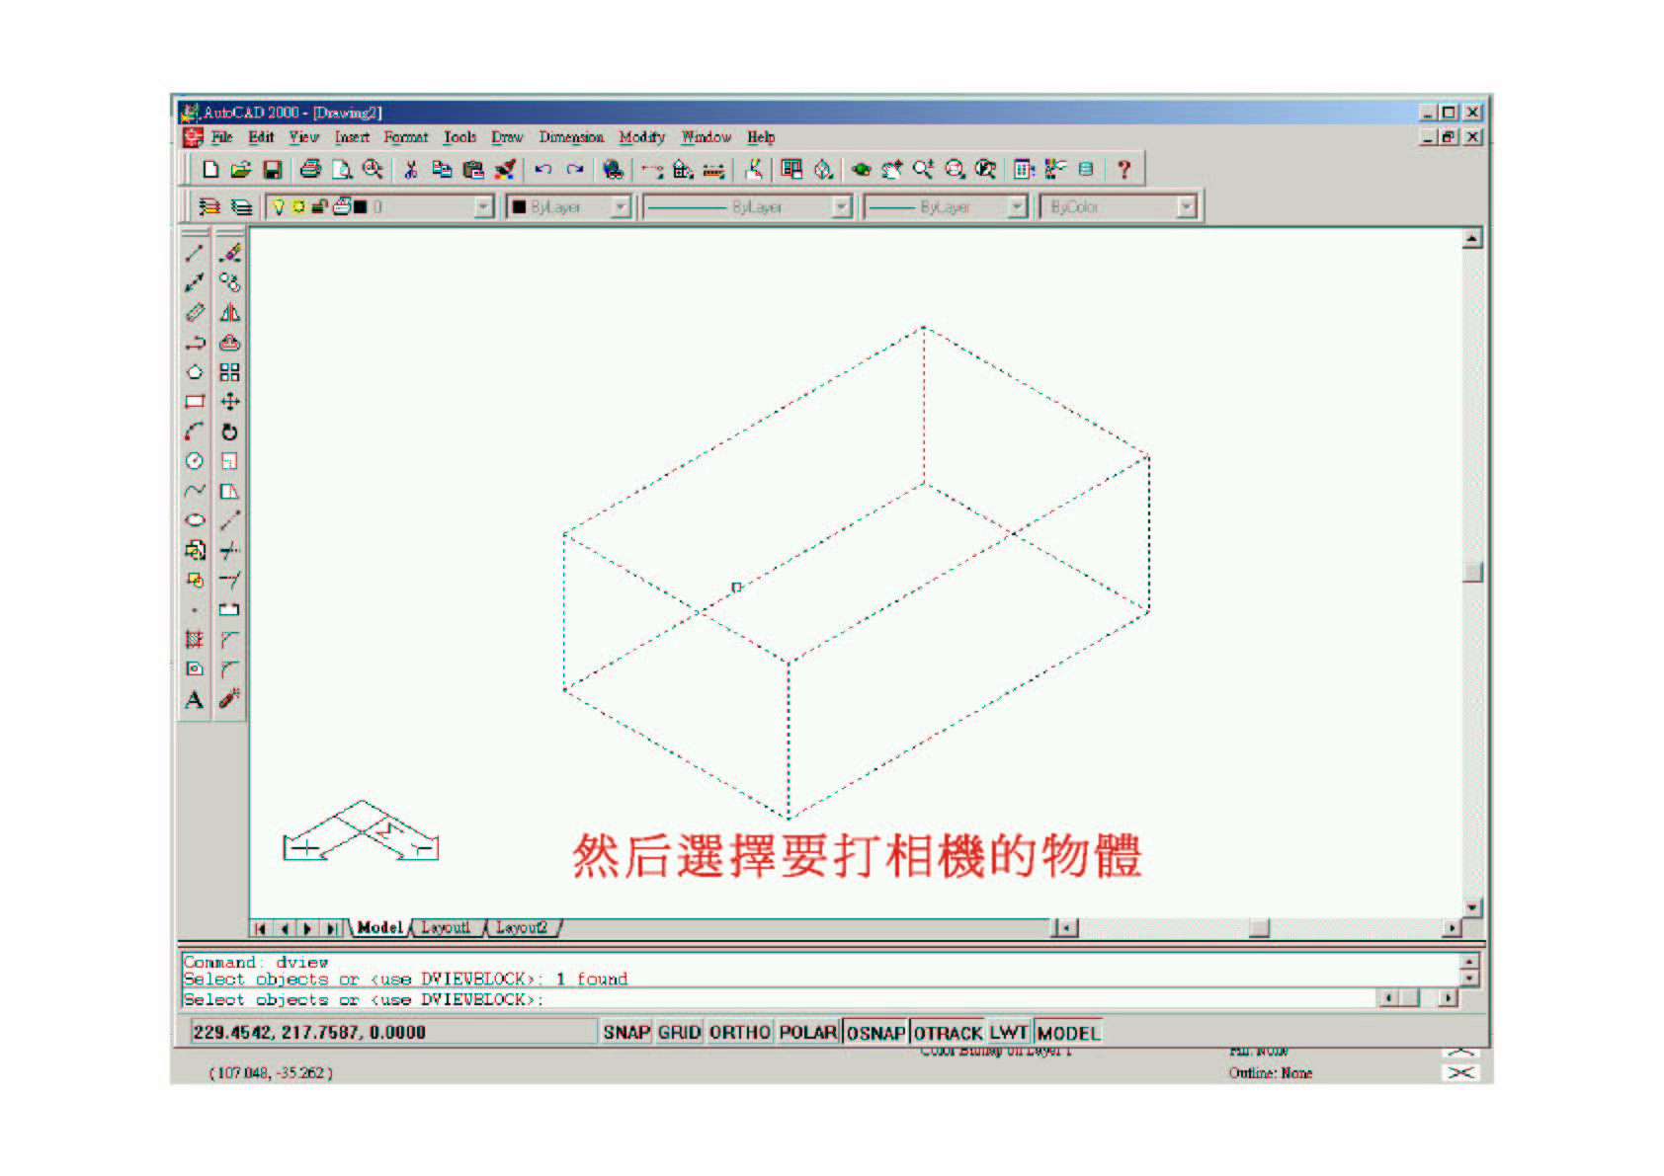Toggle OTRACK in status bar
This screenshot has width=1664, height=1176.
coord(948,1032)
